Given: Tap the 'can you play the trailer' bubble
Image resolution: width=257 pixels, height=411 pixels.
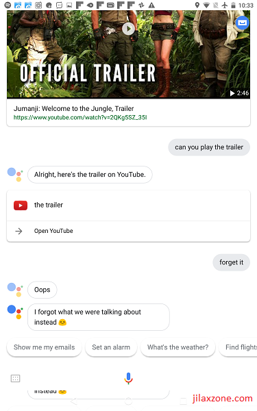Looking at the screenshot, I should (x=209, y=147).
